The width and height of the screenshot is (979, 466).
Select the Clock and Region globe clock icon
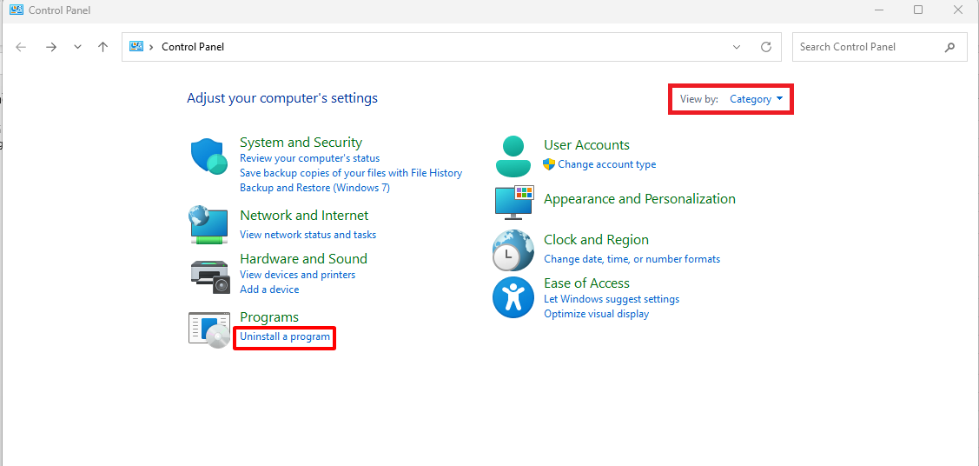pyautogui.click(x=513, y=250)
